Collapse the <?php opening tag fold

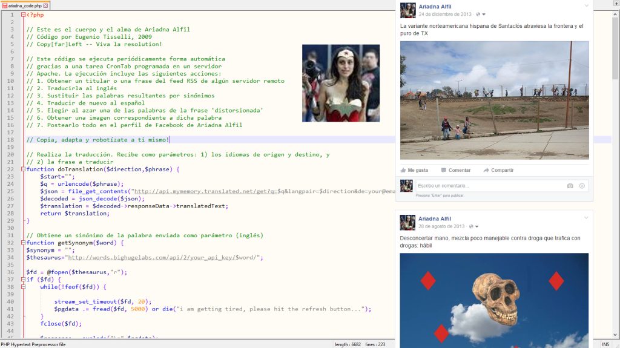[x=24, y=15]
